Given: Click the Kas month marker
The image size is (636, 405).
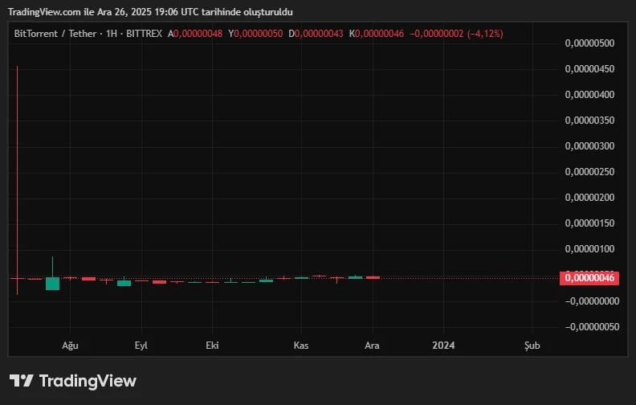Looking at the screenshot, I should click(x=301, y=346).
